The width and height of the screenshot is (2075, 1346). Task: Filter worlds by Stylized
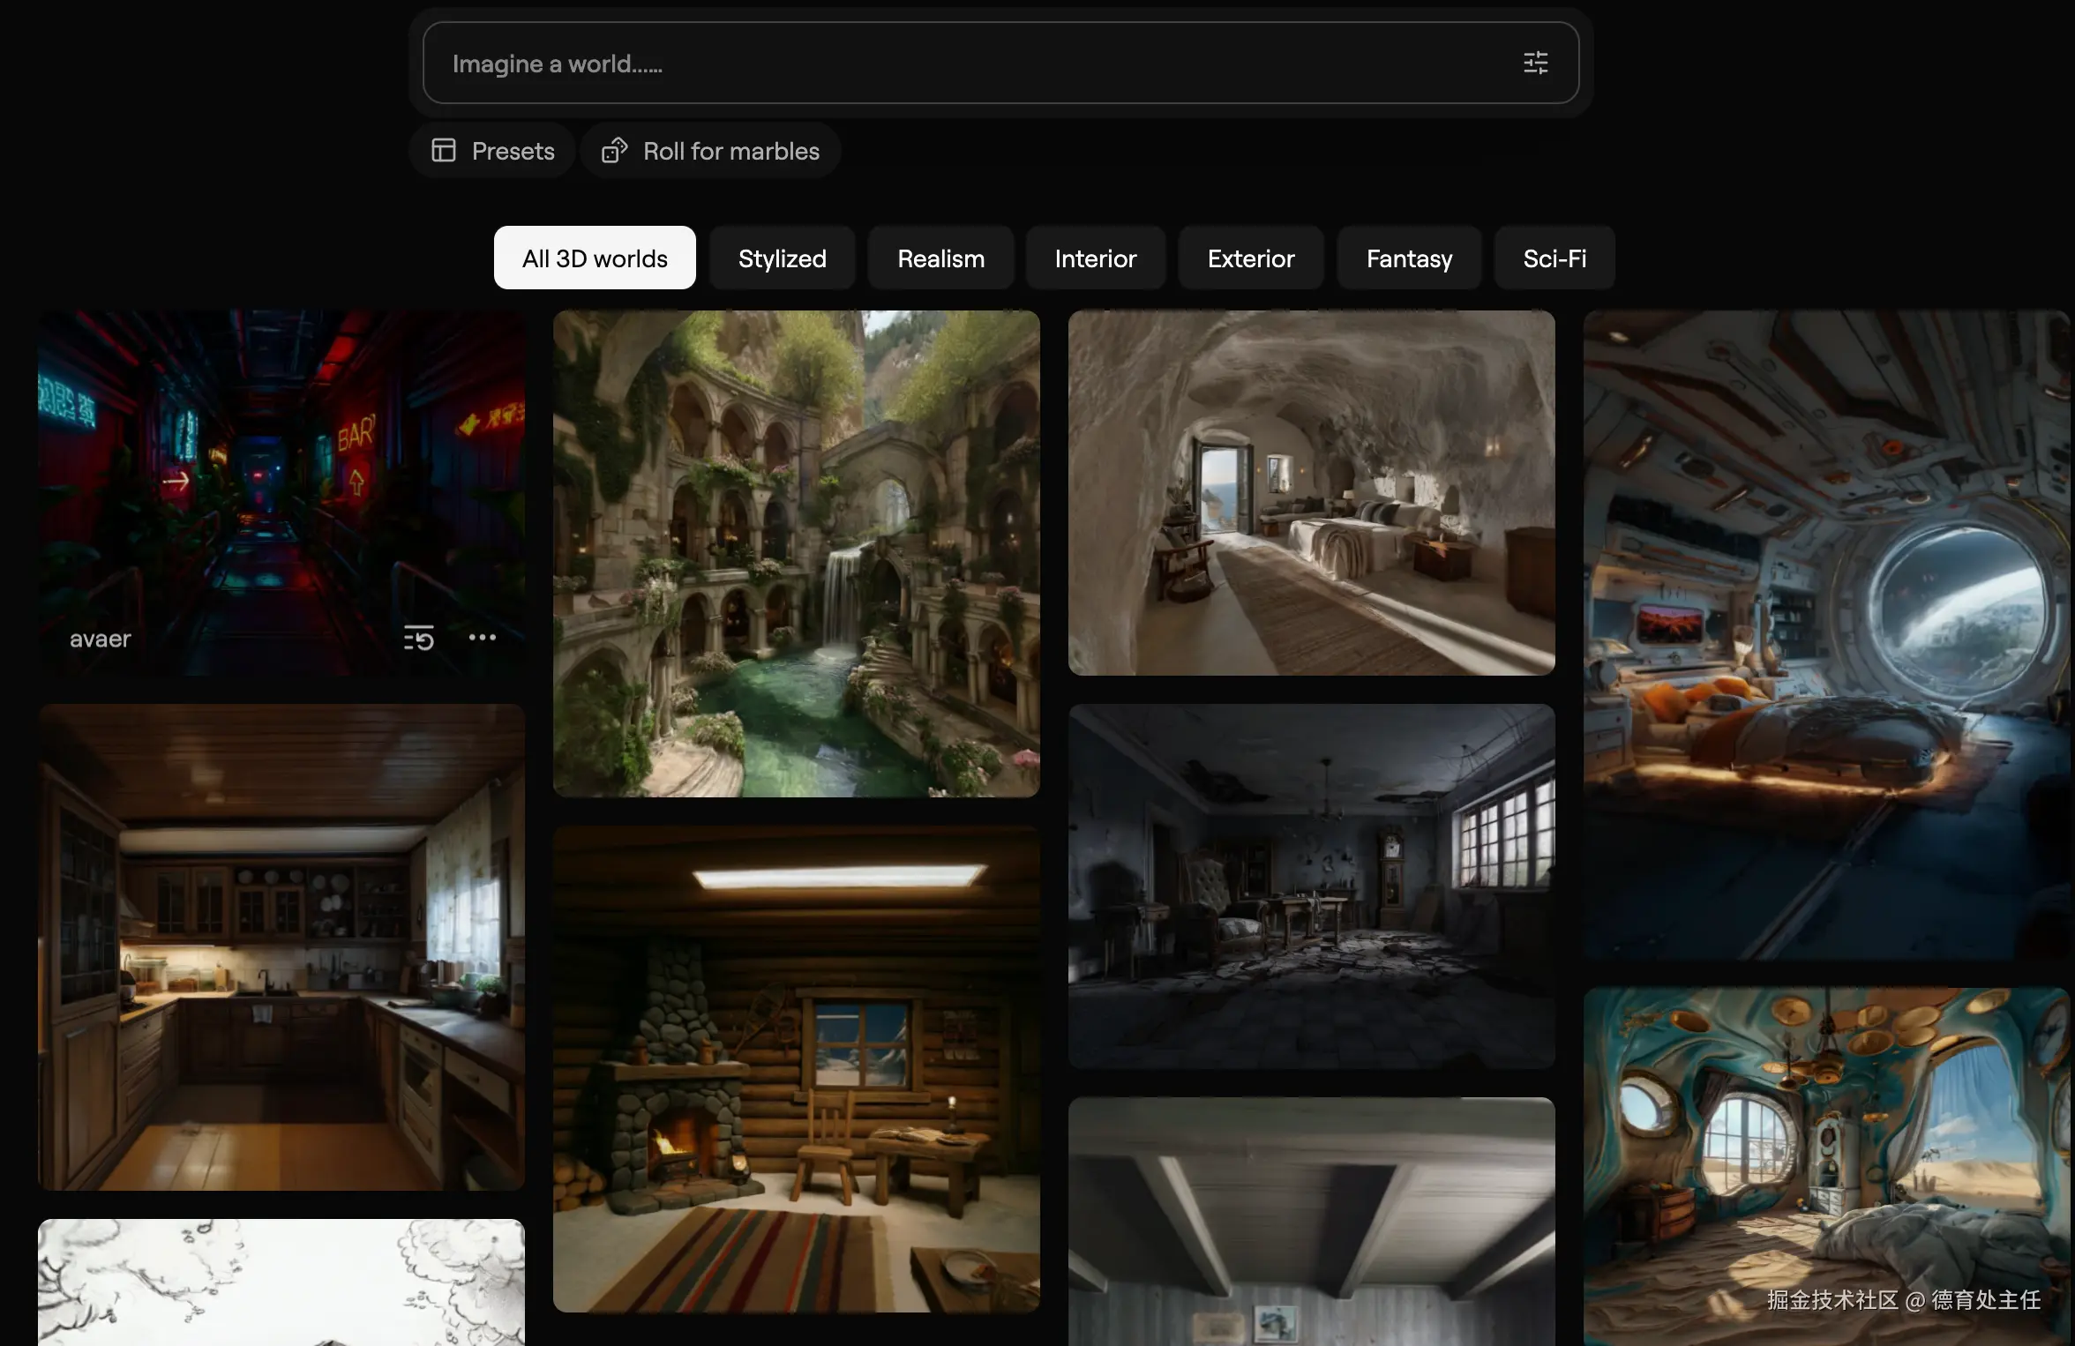click(x=782, y=258)
